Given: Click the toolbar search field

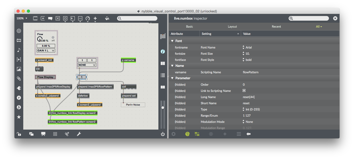Looking at the screenshot, I should tap(137, 18).
